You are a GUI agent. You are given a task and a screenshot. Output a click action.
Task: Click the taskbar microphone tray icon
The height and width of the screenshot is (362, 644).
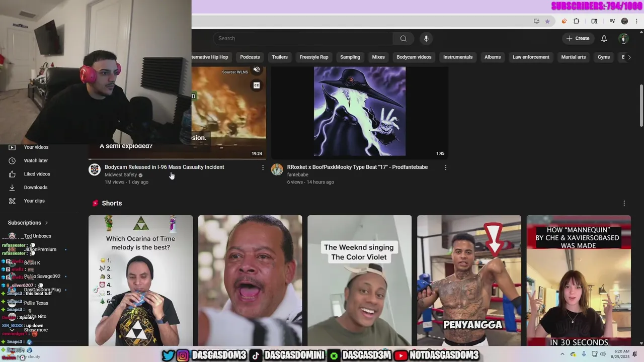point(584,355)
